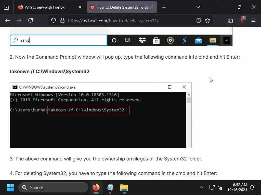Toggle reader view for this page
This screenshot has height=195, width=261.
pyautogui.click(x=198, y=20)
